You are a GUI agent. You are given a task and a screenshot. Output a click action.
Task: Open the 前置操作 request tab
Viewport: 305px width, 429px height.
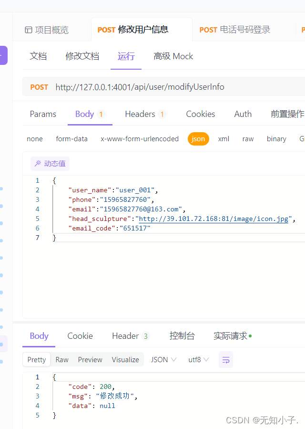(x=287, y=114)
